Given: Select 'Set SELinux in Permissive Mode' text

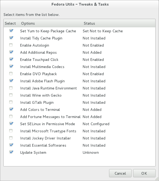Looking at the screenshot, I should [x=48, y=124].
